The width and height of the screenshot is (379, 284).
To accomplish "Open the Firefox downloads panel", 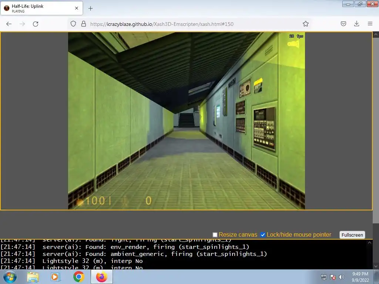I will point(356,24).
